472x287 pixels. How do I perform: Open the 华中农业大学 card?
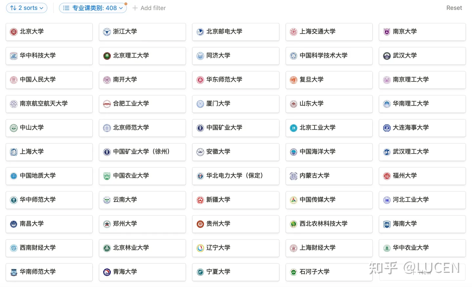tap(422, 248)
